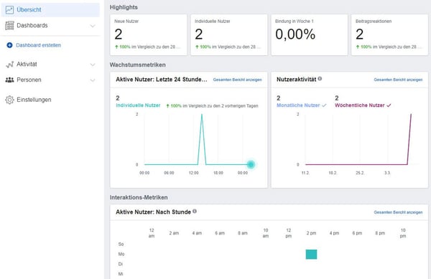
Task: Click info icon beside Nutzeraktivität
Action: pyautogui.click(x=320, y=79)
